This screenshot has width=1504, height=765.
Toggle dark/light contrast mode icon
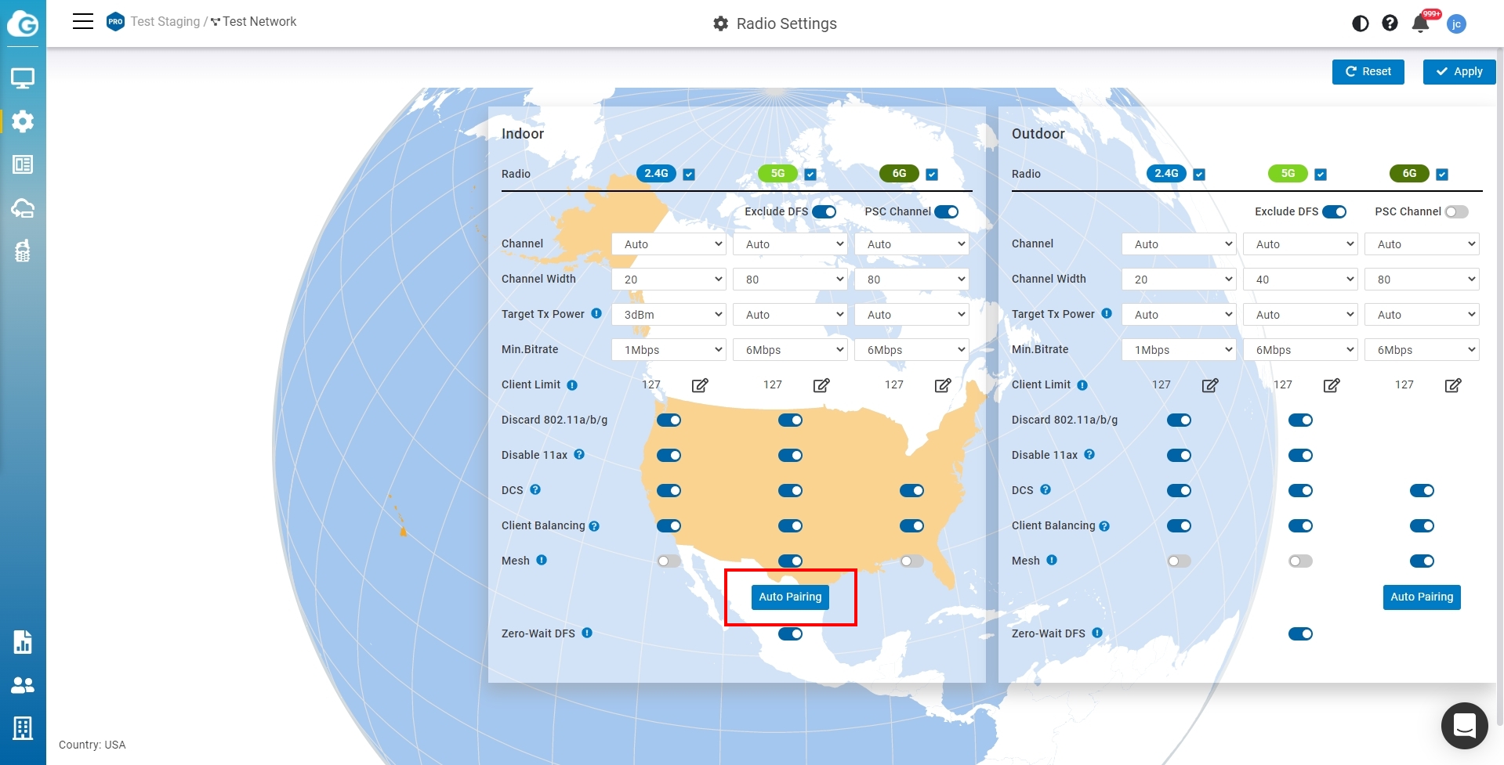1361,23
